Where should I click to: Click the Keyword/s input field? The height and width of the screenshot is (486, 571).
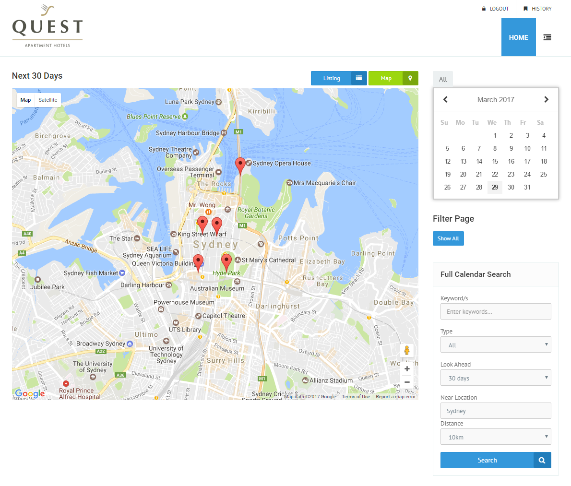(x=496, y=311)
